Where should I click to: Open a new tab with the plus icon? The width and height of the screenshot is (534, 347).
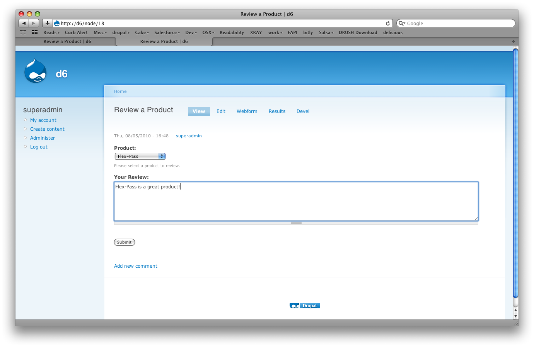click(47, 23)
